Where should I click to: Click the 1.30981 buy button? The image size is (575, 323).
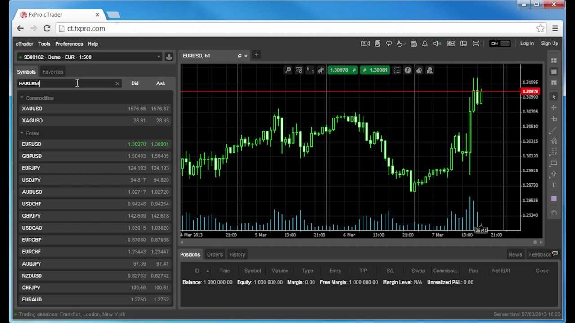(375, 70)
